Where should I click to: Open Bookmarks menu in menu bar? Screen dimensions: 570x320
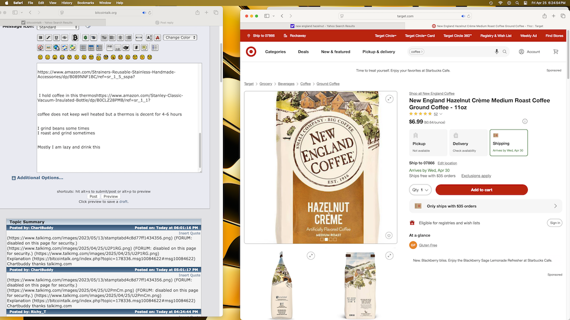(x=85, y=3)
